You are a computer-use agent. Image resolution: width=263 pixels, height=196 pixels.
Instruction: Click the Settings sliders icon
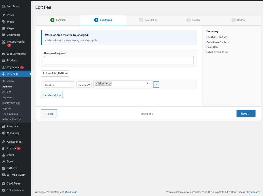[x=3, y=168]
